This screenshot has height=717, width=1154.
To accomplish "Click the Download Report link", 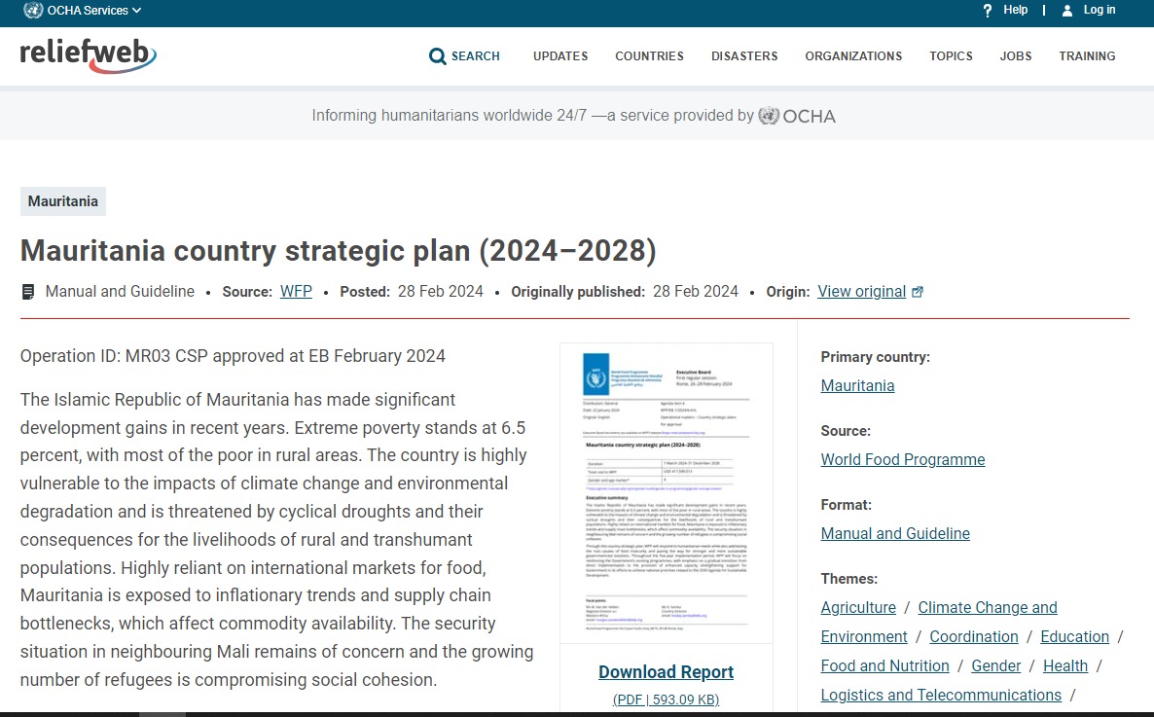I will tap(667, 672).
